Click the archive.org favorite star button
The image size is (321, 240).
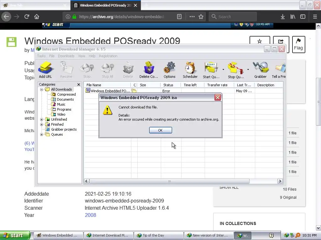tap(260, 41)
